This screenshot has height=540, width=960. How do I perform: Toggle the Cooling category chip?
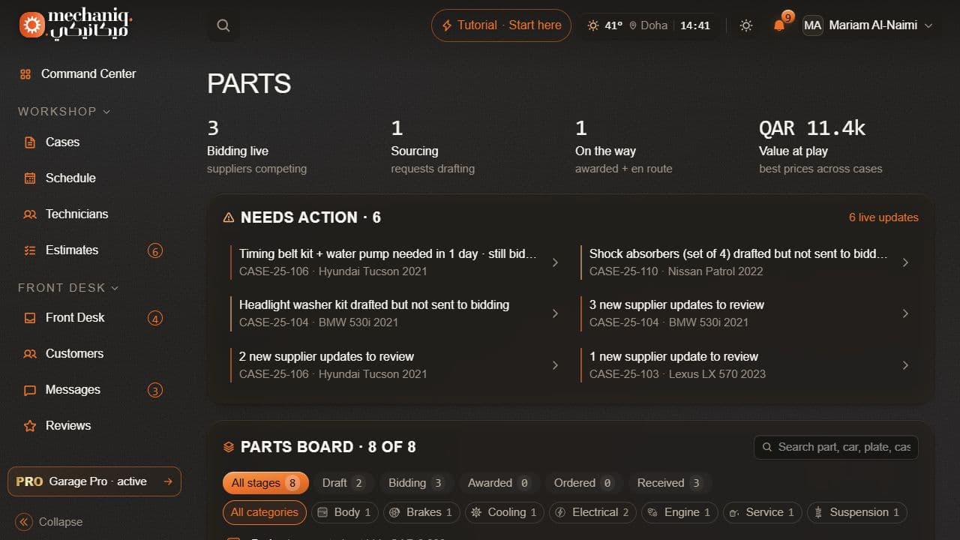coord(505,512)
